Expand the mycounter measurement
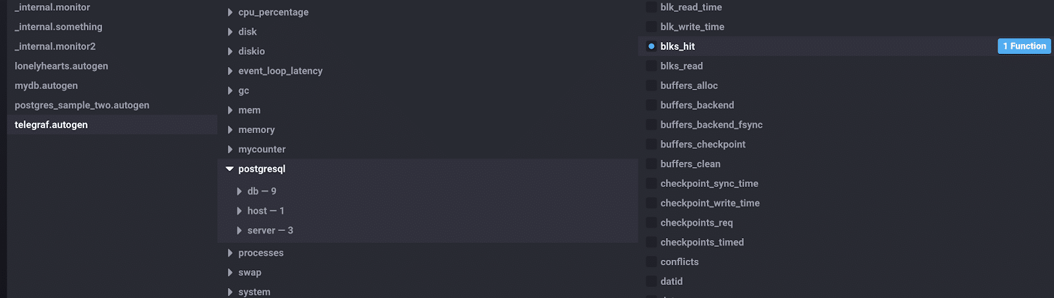Image resolution: width=1054 pixels, height=298 pixels. [x=230, y=149]
